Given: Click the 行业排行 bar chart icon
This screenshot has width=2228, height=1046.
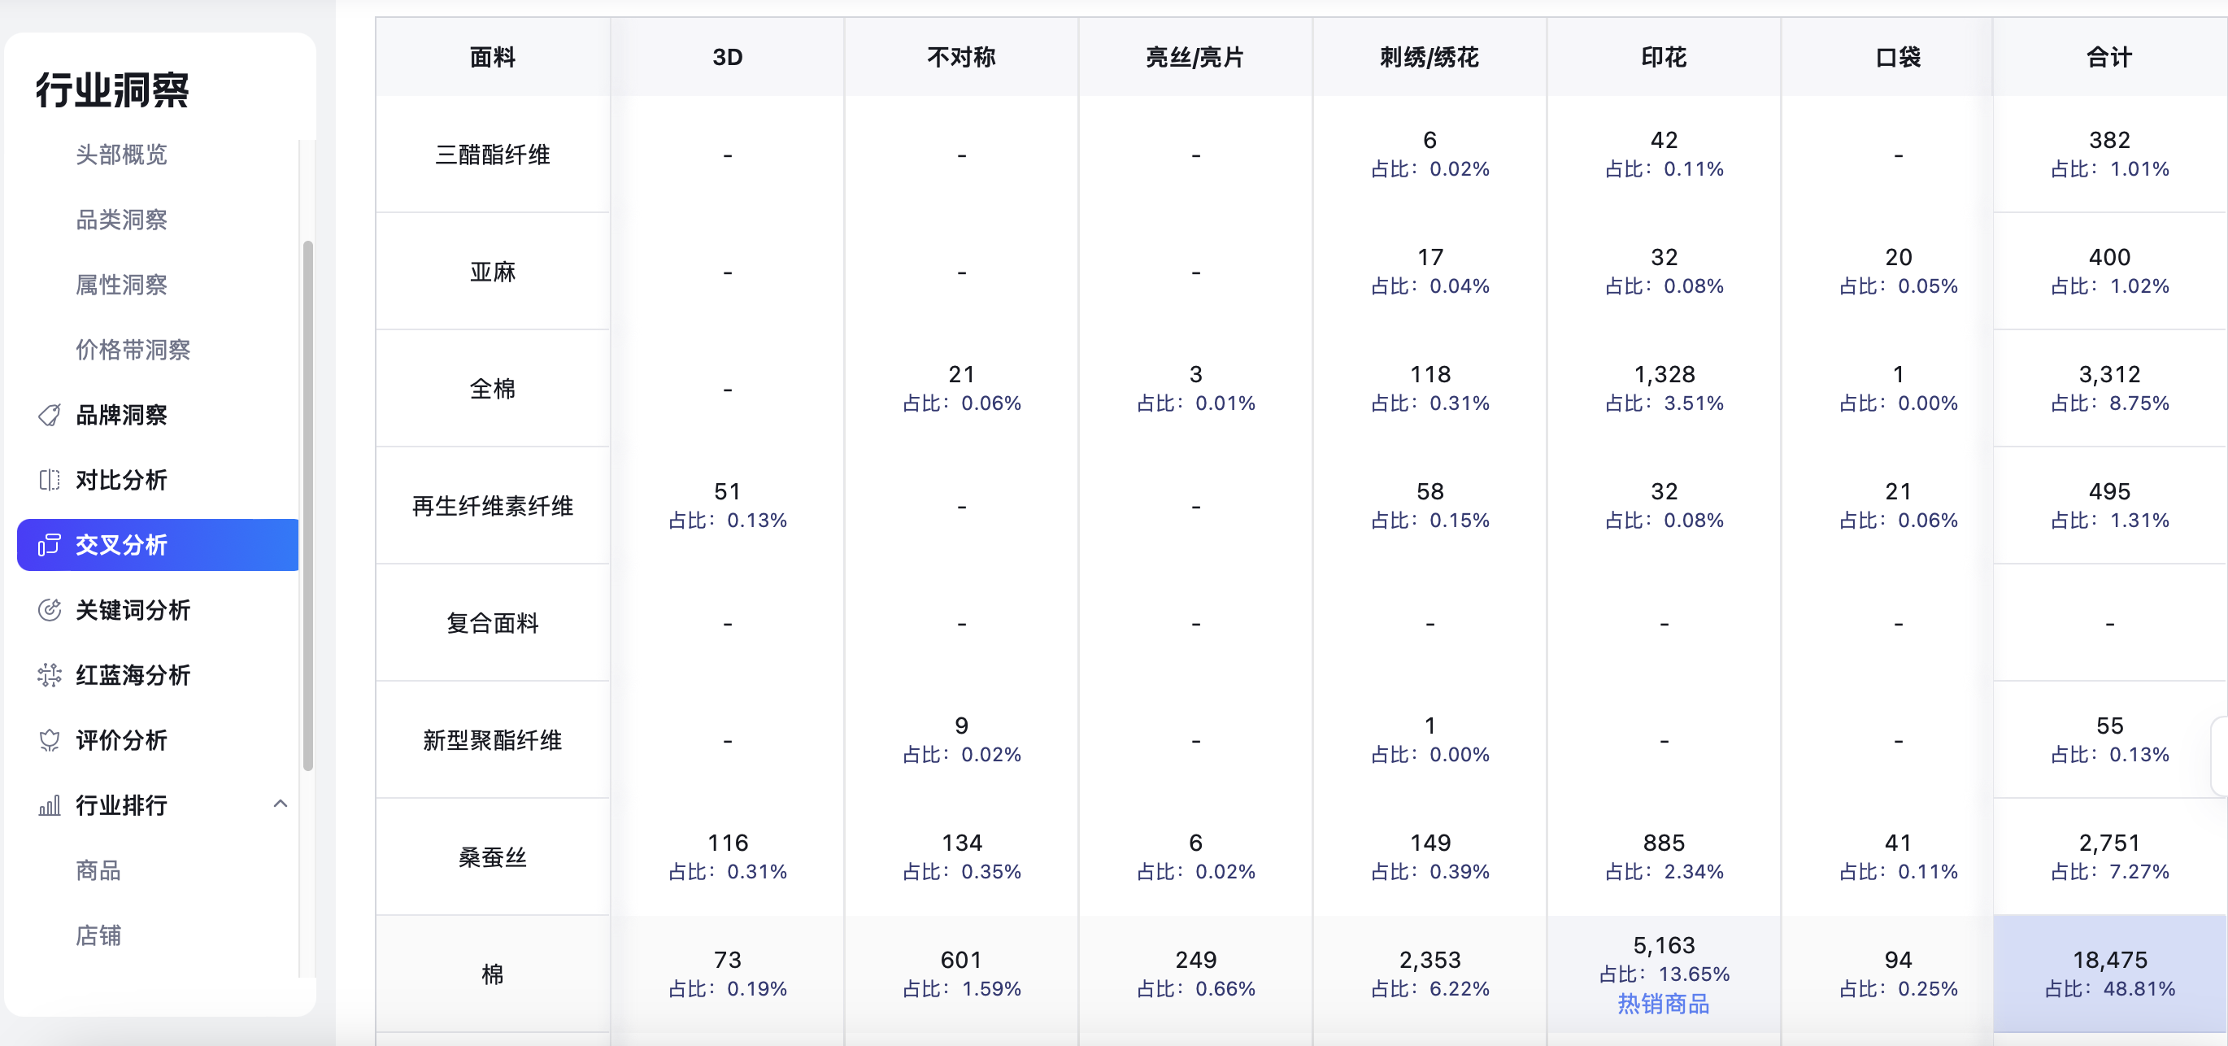Looking at the screenshot, I should pos(50,805).
